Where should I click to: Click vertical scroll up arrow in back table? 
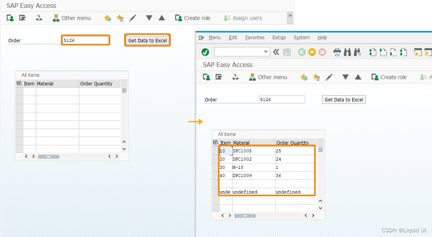tap(124, 142)
